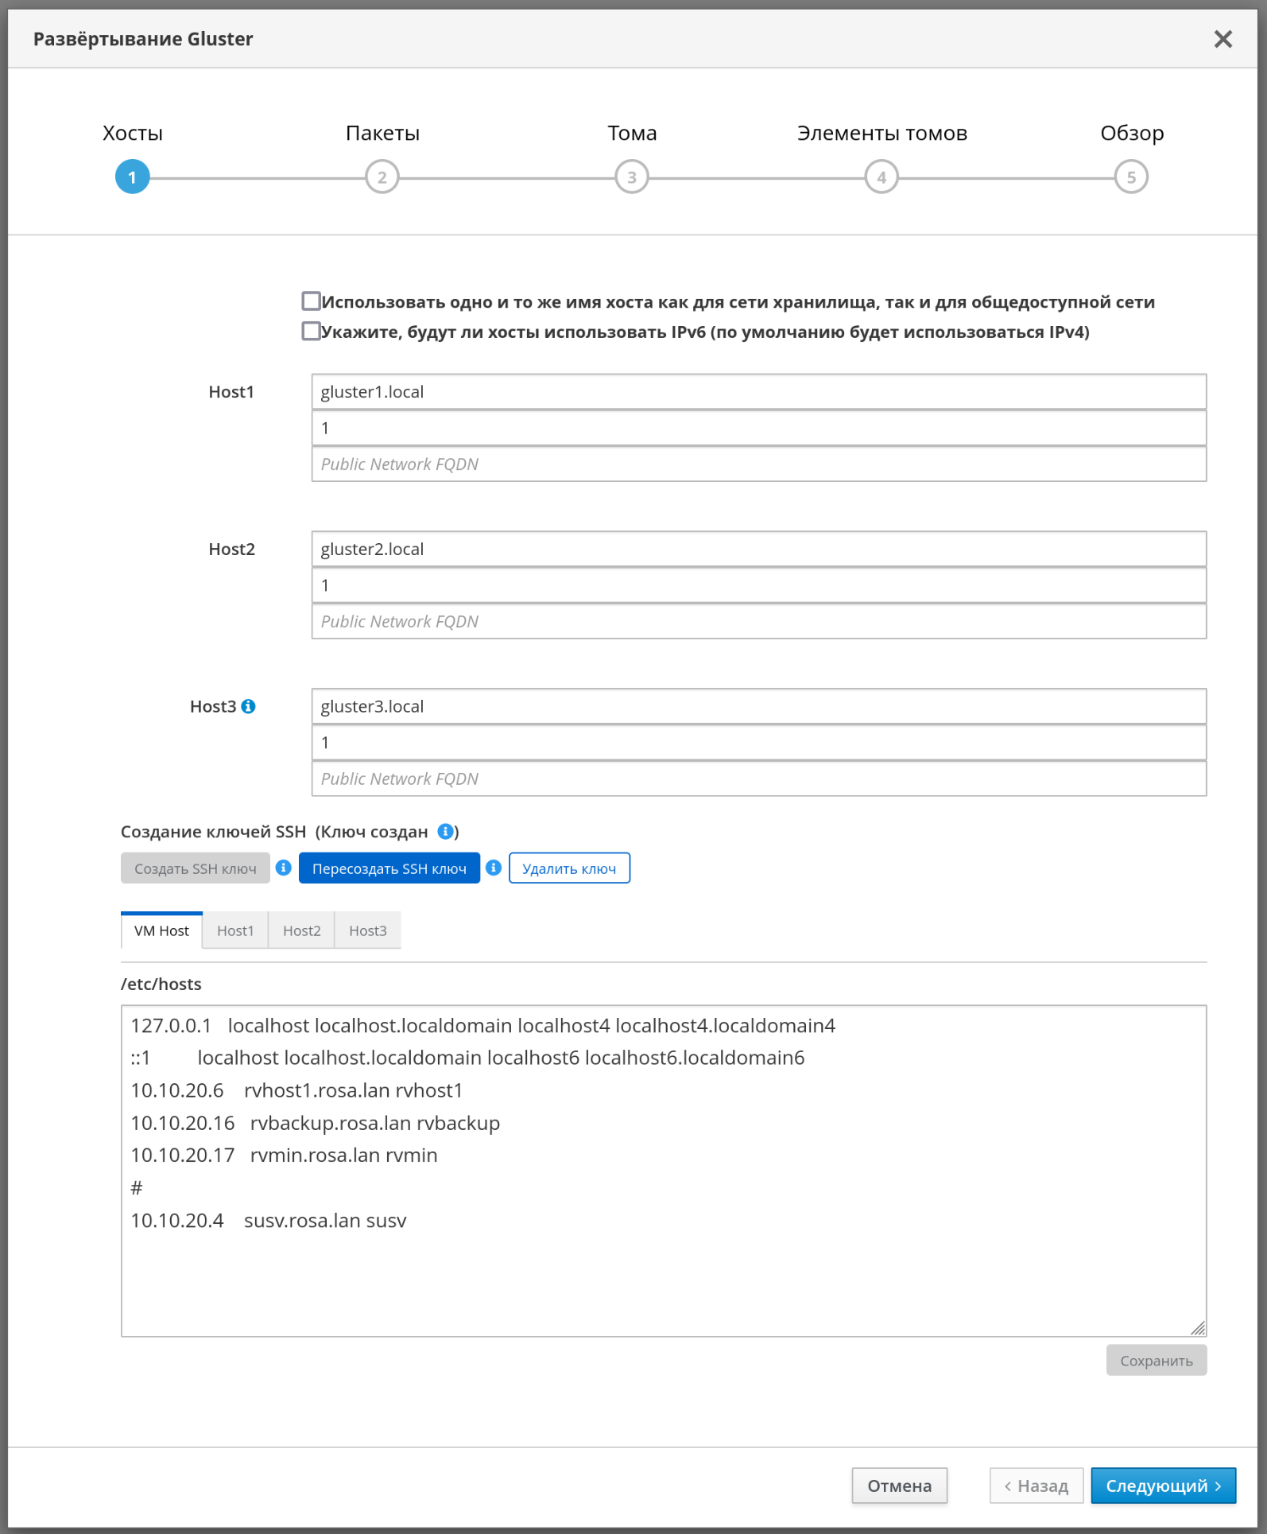
Task: Click info icon after 'Создать SSH ключ' button
Action: click(284, 868)
